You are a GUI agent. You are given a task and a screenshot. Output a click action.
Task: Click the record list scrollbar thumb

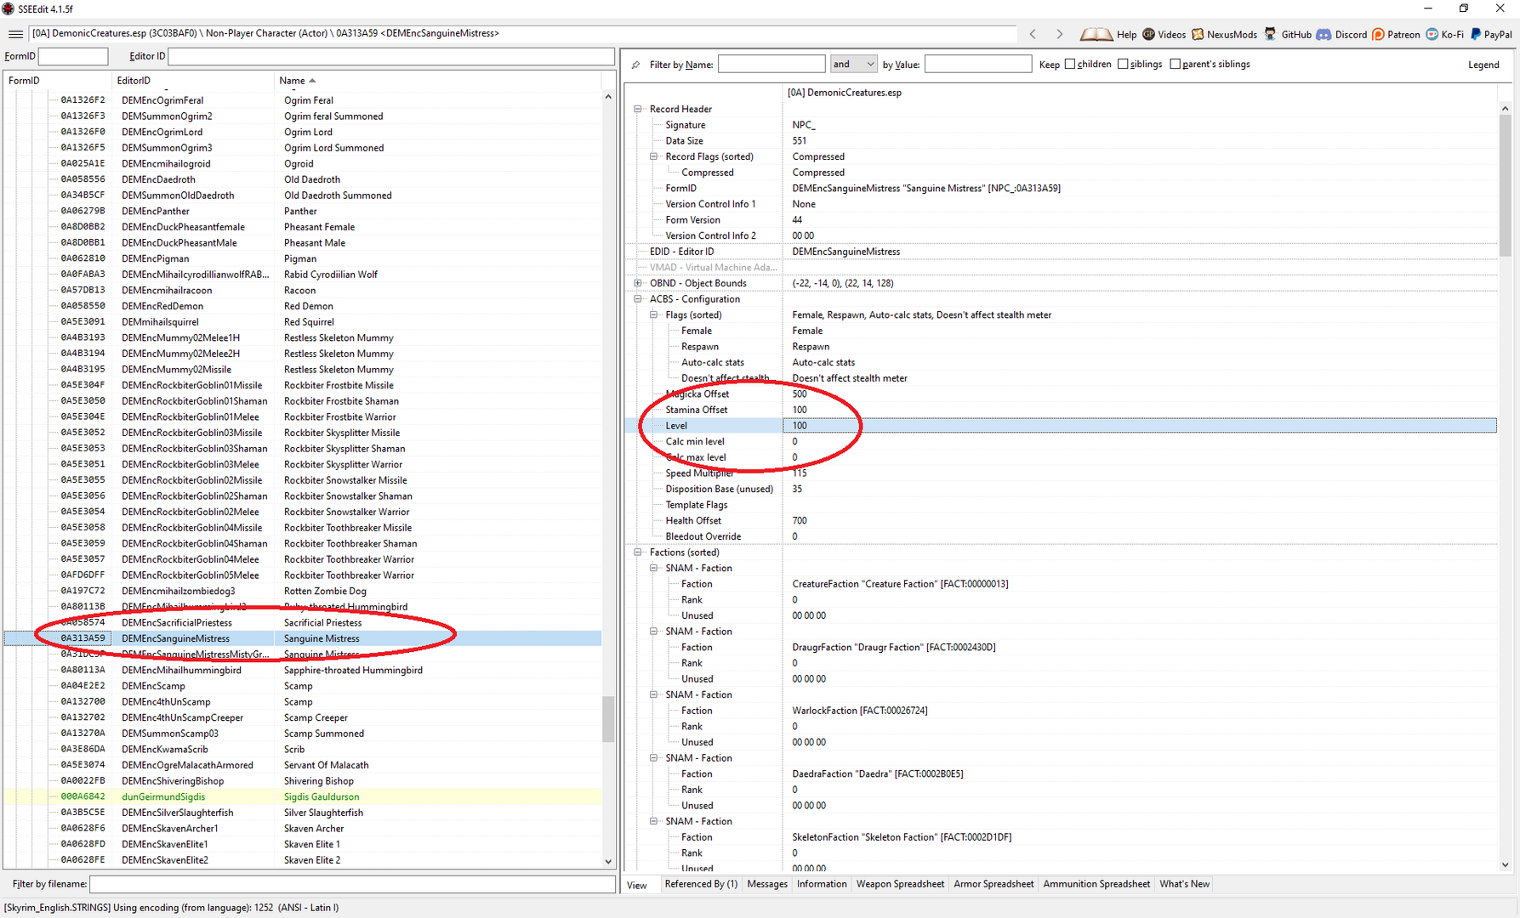[x=608, y=719]
